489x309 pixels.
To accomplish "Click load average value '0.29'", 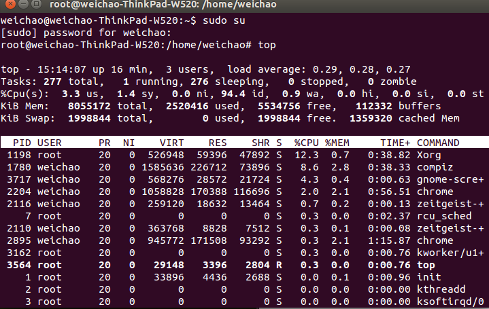I will coord(326,69).
